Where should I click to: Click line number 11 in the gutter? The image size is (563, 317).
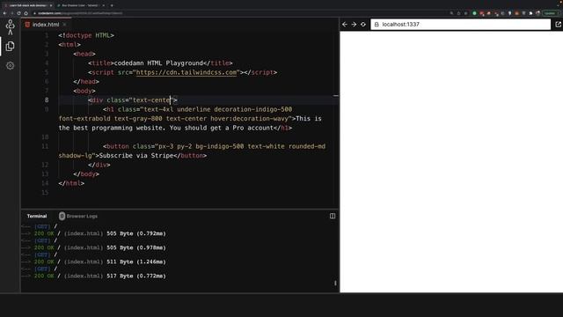pyautogui.click(x=45, y=146)
